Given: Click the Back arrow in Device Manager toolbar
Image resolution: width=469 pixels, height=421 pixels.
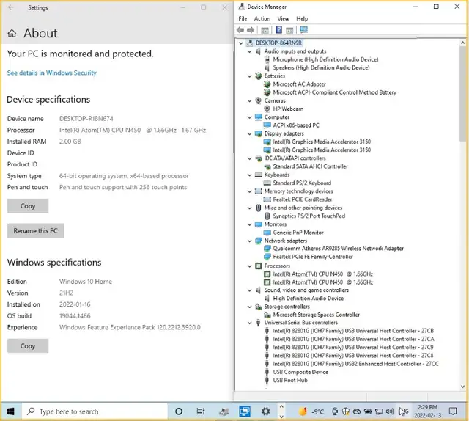Looking at the screenshot, I should click(240, 30).
